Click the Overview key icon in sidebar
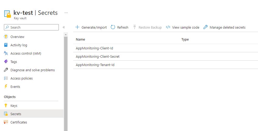The width and height of the screenshot is (258, 131). (6, 37)
